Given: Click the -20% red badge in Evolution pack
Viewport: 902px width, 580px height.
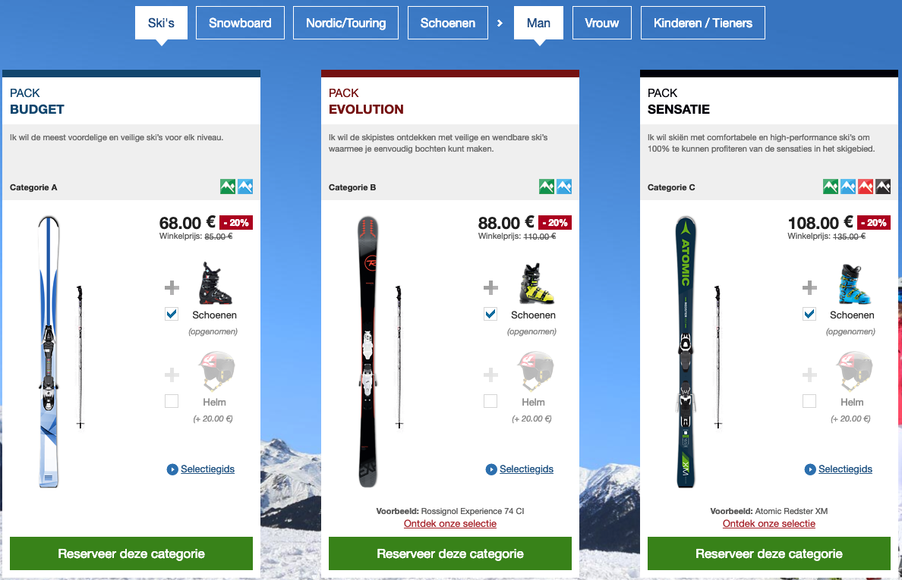Looking at the screenshot, I should (555, 223).
